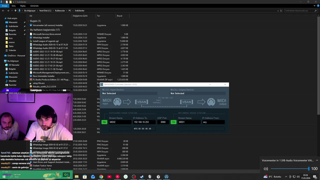Open the M.I.D.I. Input Device selector
The height and width of the screenshot is (180, 320).
point(130,93)
